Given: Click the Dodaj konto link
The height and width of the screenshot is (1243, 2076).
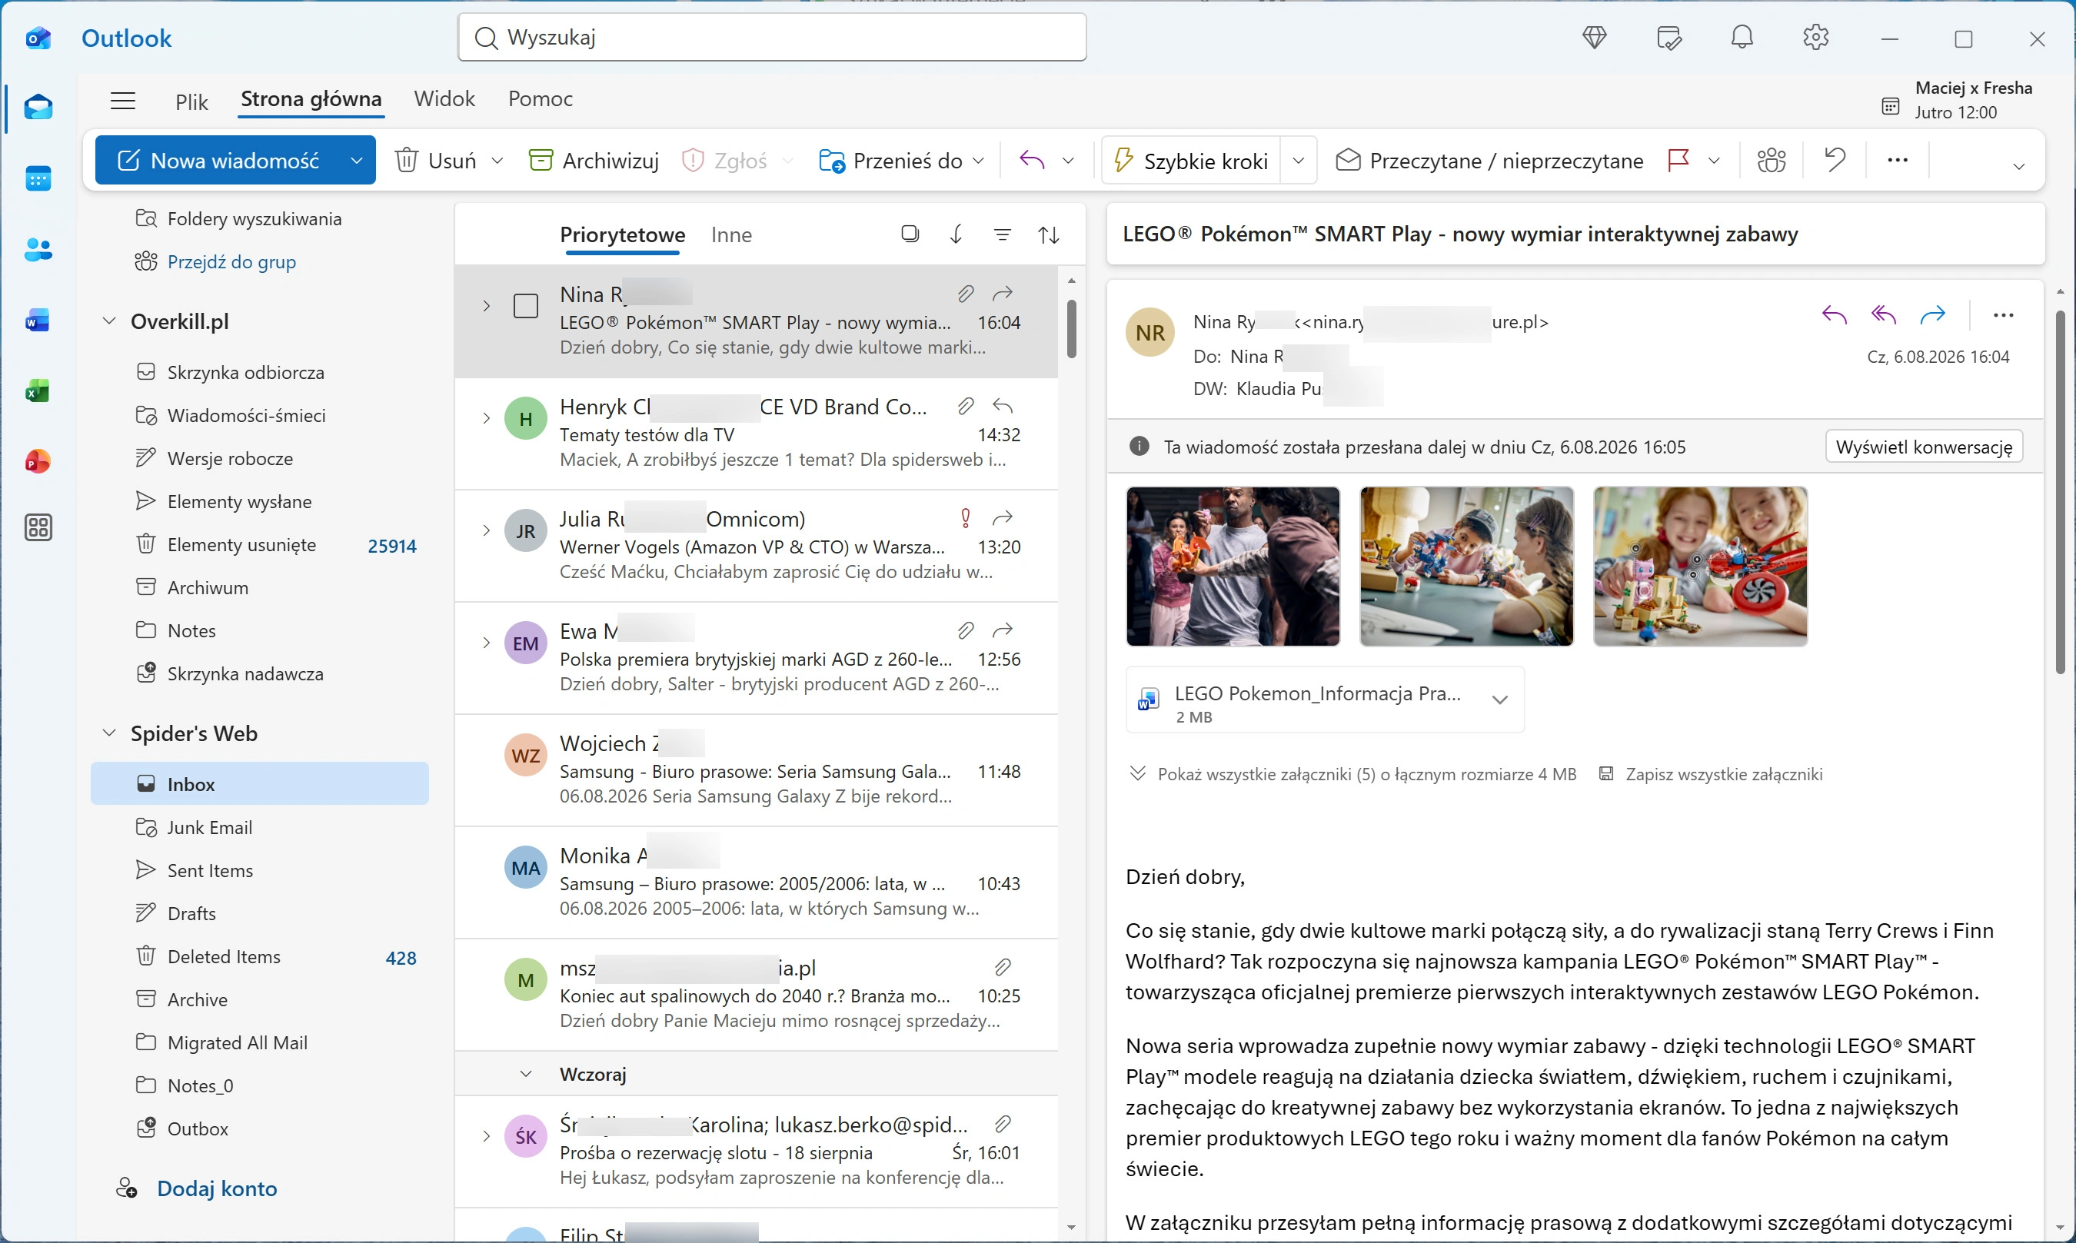Looking at the screenshot, I should tap(217, 1188).
